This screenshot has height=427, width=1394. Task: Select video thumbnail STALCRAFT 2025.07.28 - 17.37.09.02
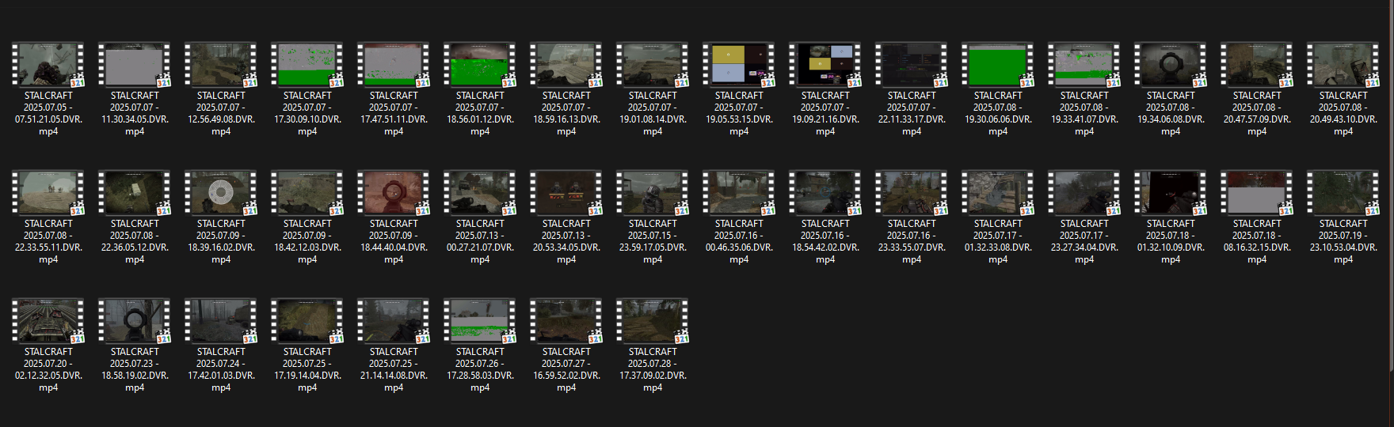(x=653, y=320)
